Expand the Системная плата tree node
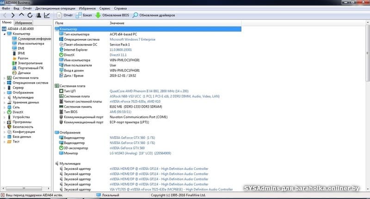Screen dimensions: 370x199 4,78
